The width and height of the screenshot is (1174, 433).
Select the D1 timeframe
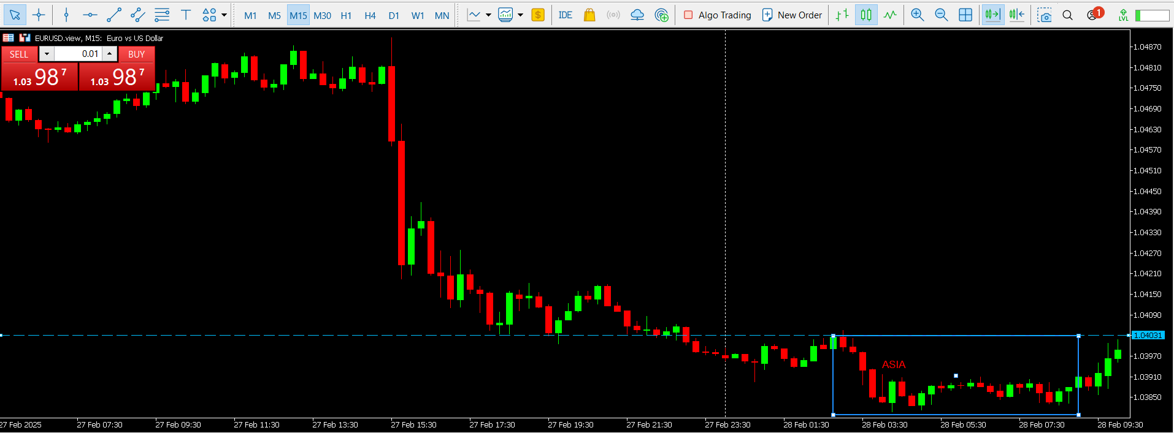(394, 15)
